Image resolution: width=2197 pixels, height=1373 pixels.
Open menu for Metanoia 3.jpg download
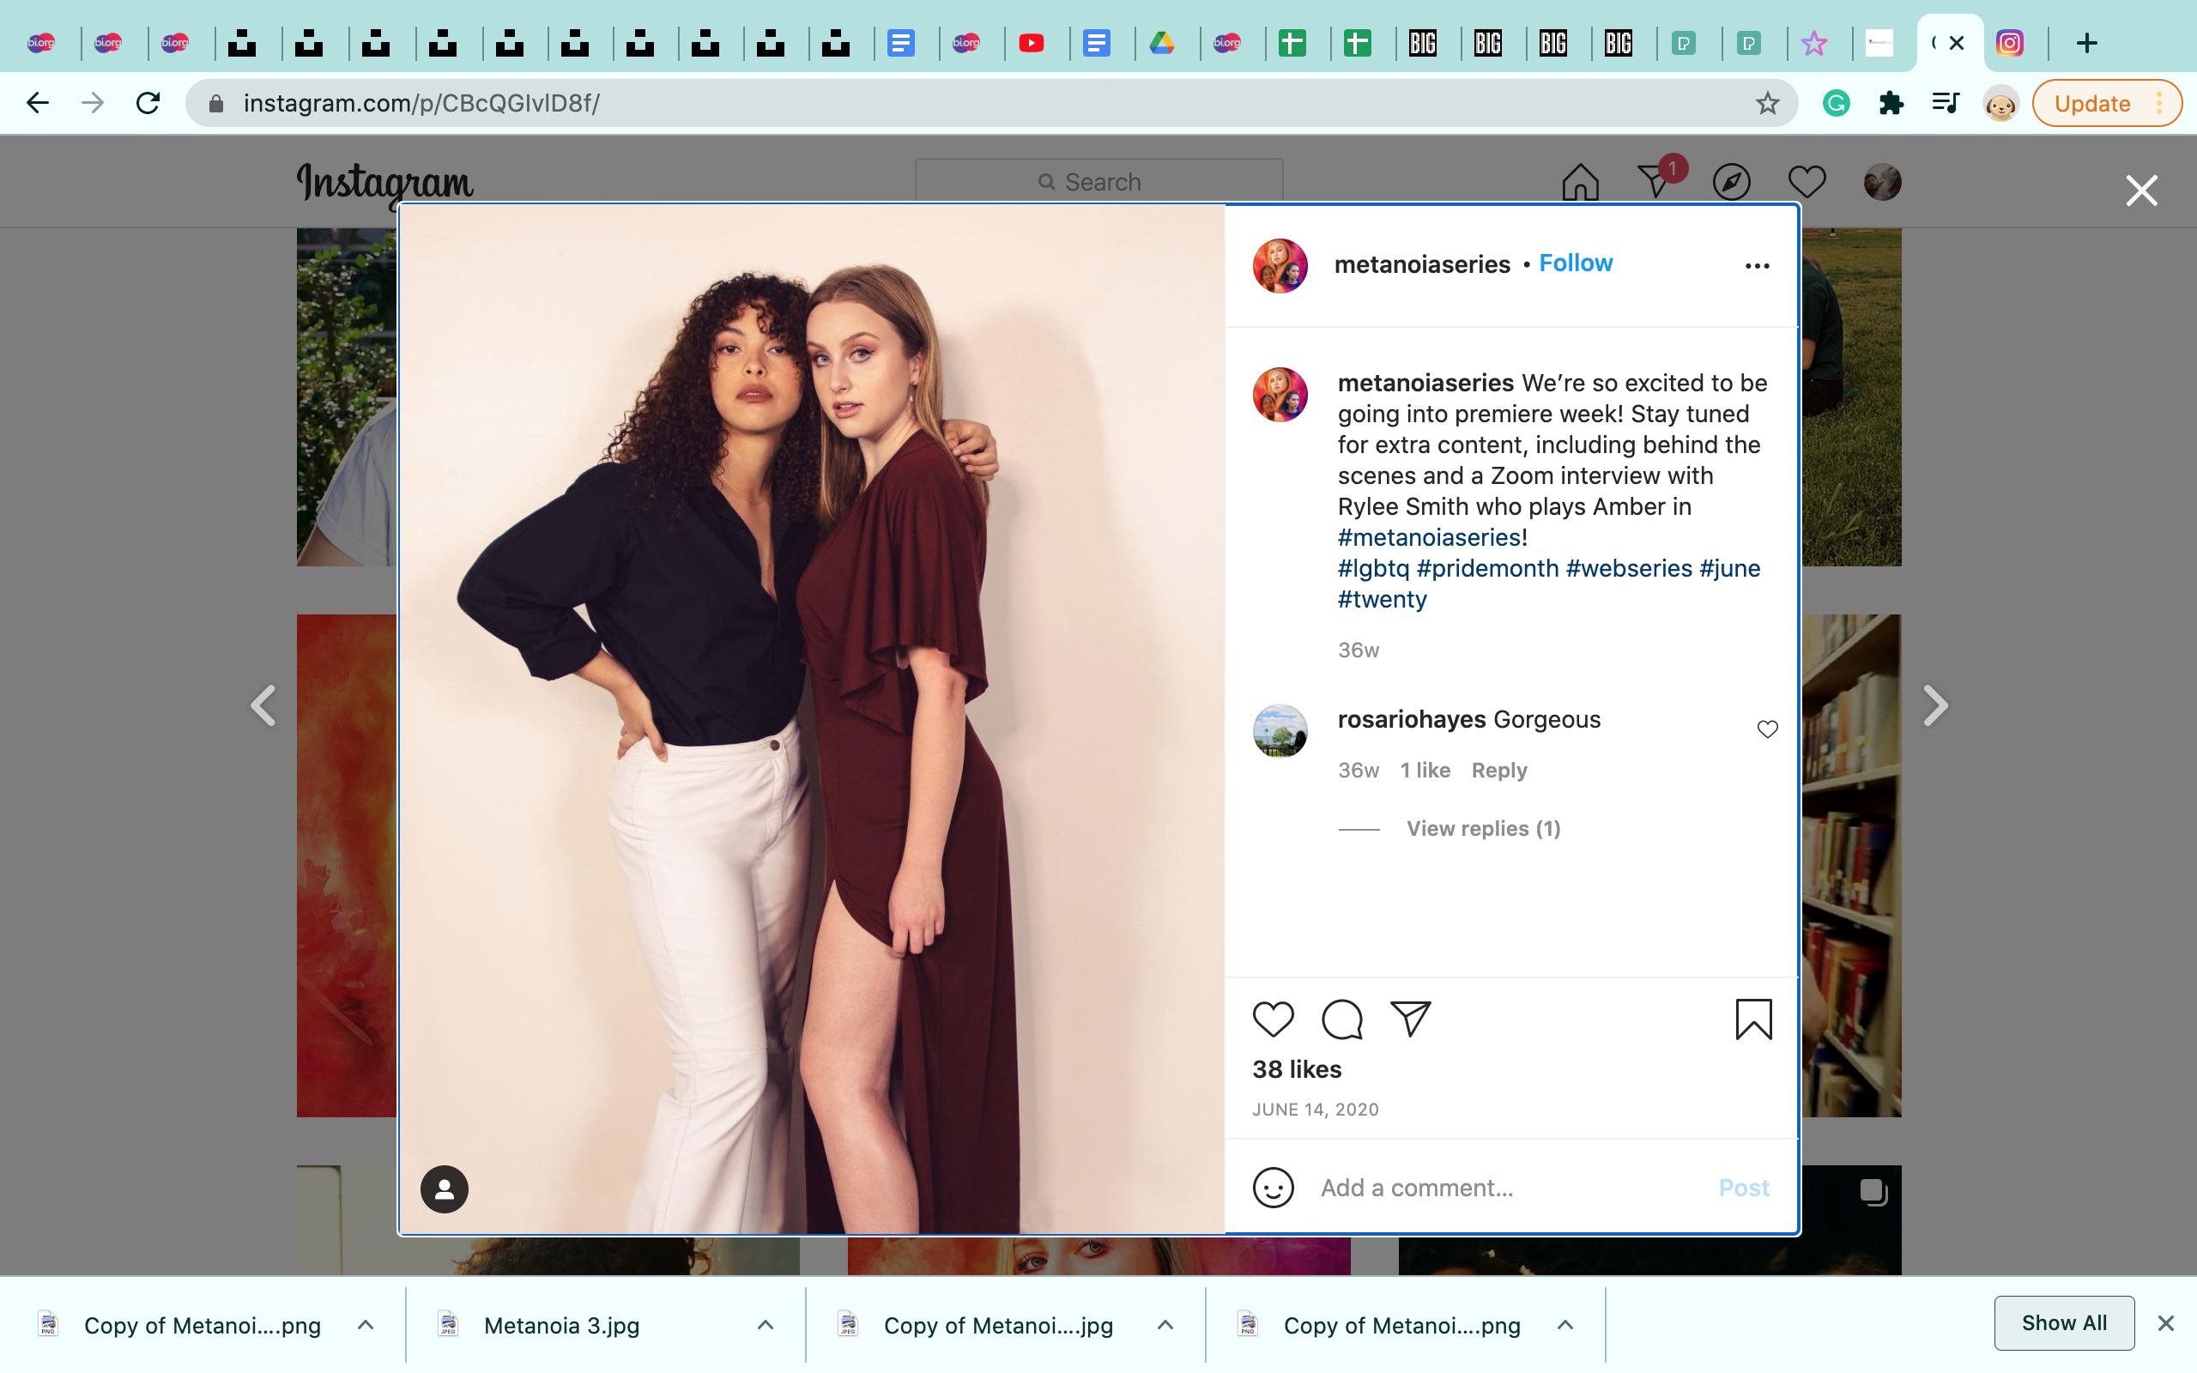[x=766, y=1325]
